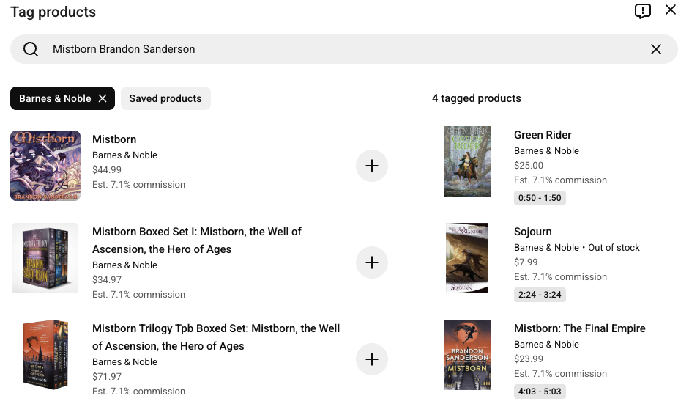
Task: Add Mistborn Trilogy Tpb Boxed Set
Action: tap(371, 359)
